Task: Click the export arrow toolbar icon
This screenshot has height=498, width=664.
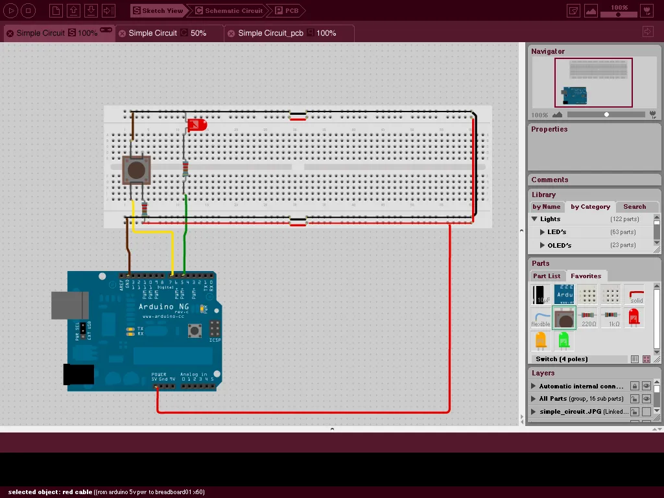Action: (108, 10)
